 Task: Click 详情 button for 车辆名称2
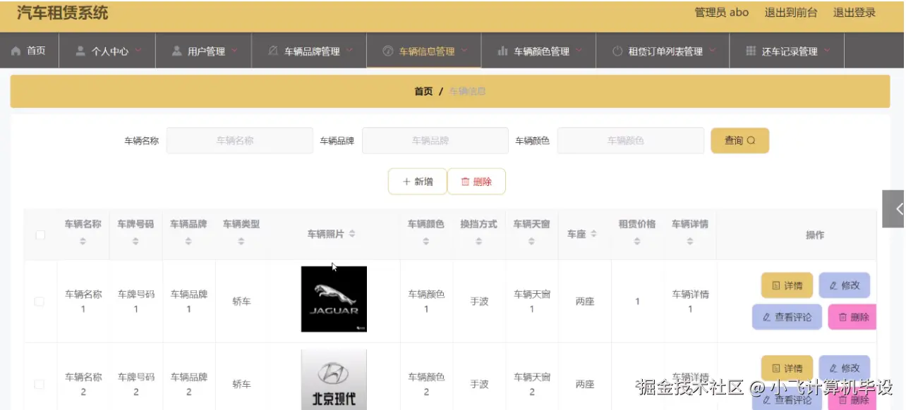point(787,368)
